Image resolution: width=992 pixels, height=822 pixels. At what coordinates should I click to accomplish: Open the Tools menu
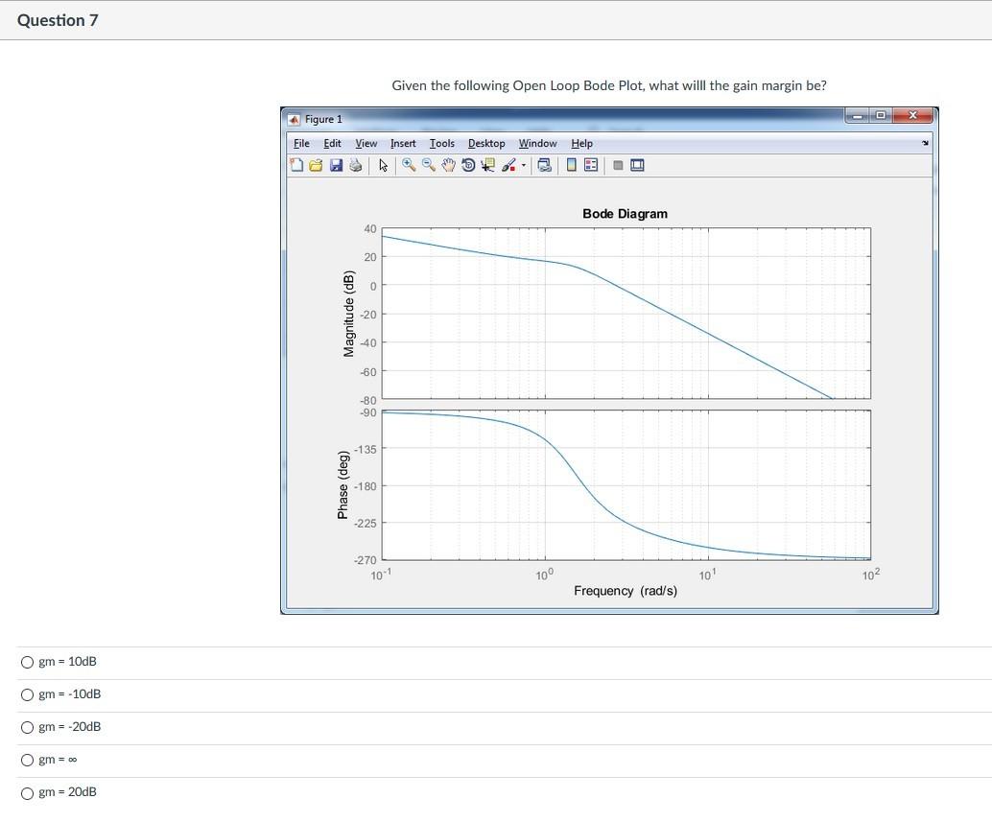(x=441, y=143)
